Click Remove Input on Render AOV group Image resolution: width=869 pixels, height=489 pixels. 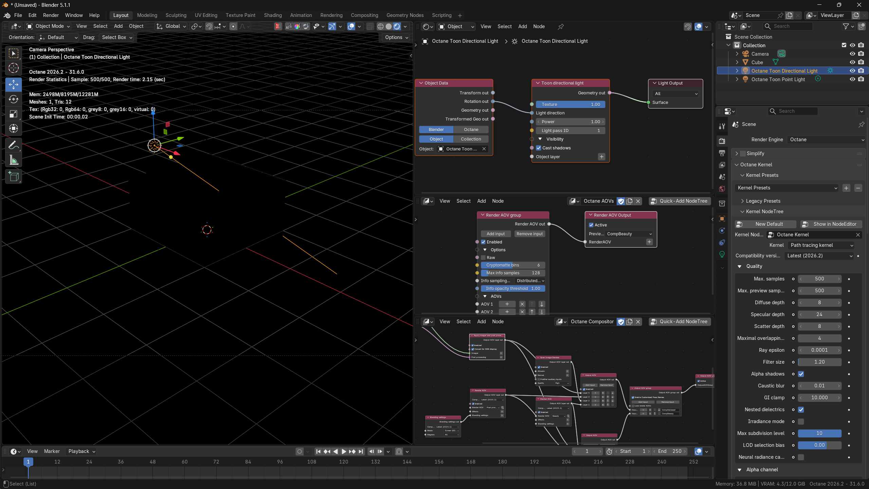530,234
